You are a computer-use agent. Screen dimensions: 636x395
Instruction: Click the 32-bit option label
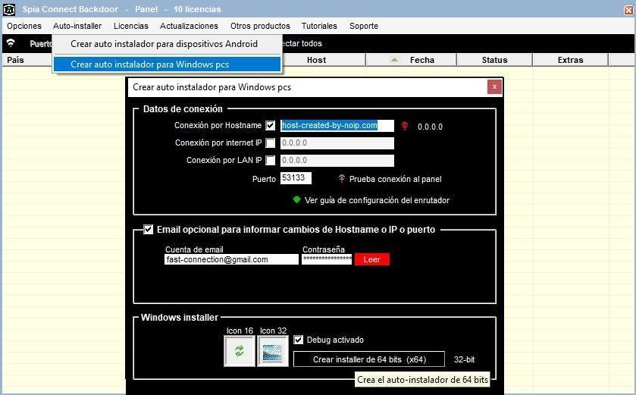pyautogui.click(x=464, y=359)
